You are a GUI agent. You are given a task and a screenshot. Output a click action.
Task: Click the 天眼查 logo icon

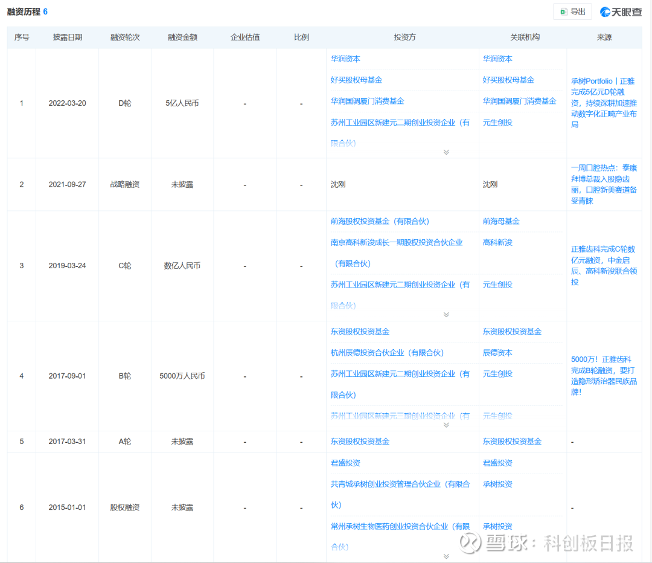606,11
